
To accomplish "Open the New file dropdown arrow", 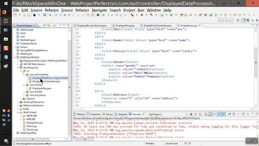I will [x=19, y=15].
